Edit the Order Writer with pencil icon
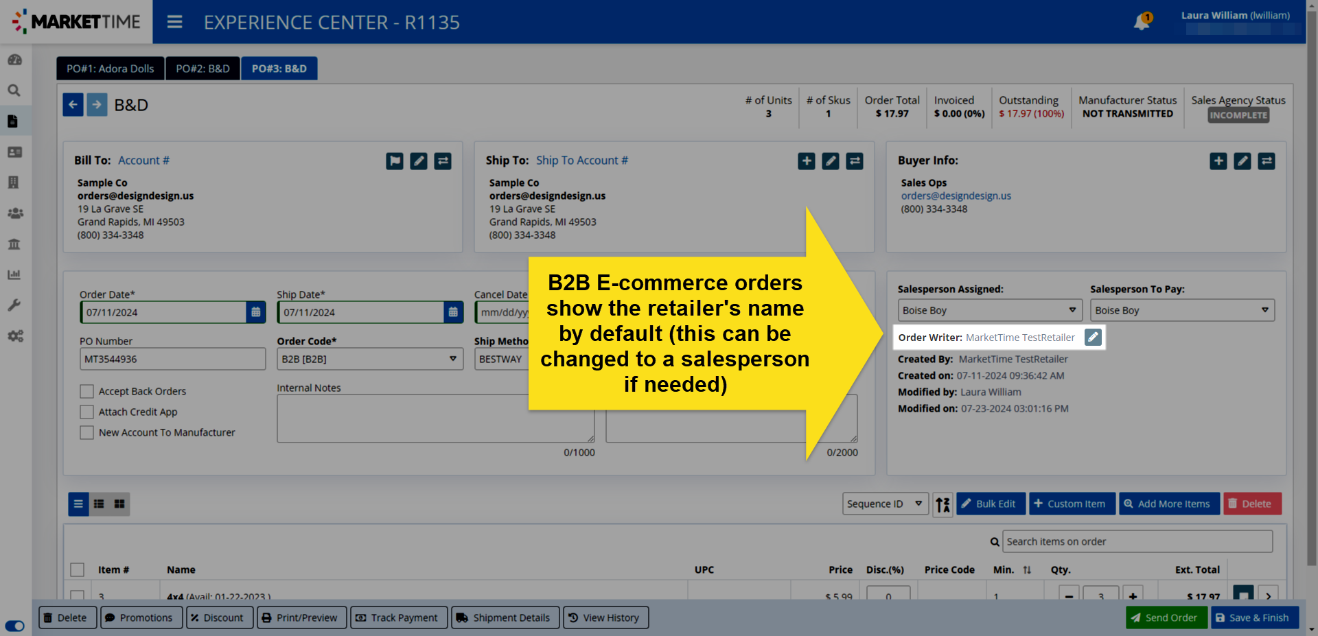 1093,337
